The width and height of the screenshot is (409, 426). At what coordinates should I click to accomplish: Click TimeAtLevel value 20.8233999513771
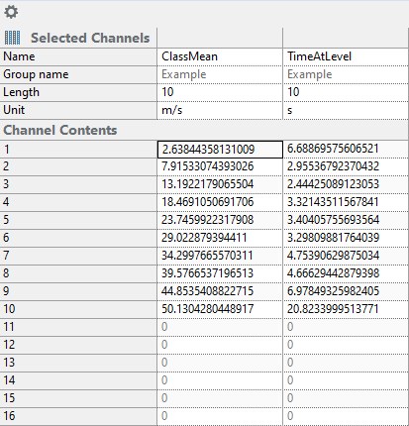click(346, 309)
